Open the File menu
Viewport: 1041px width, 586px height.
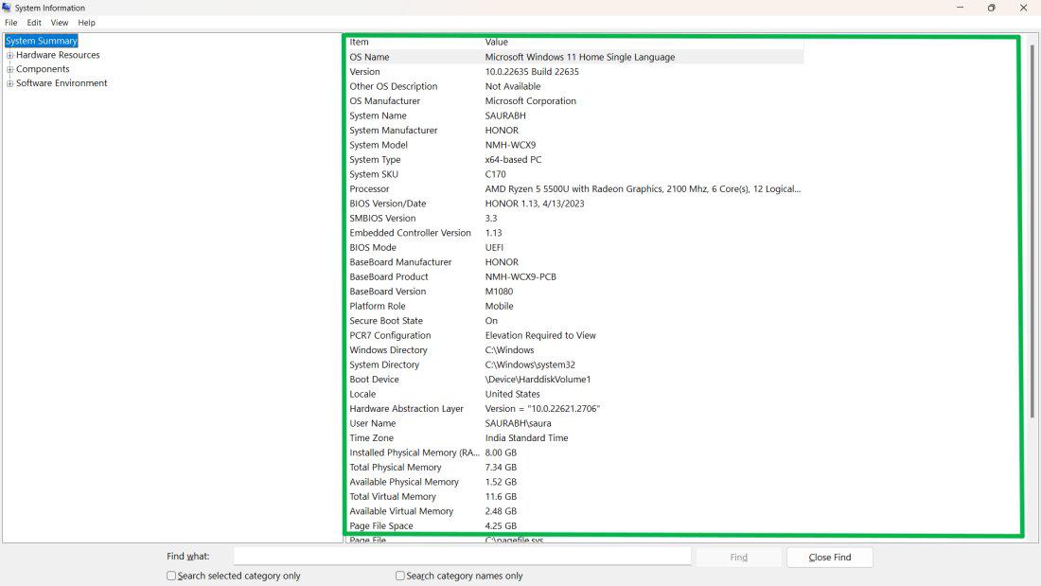pyautogui.click(x=11, y=23)
